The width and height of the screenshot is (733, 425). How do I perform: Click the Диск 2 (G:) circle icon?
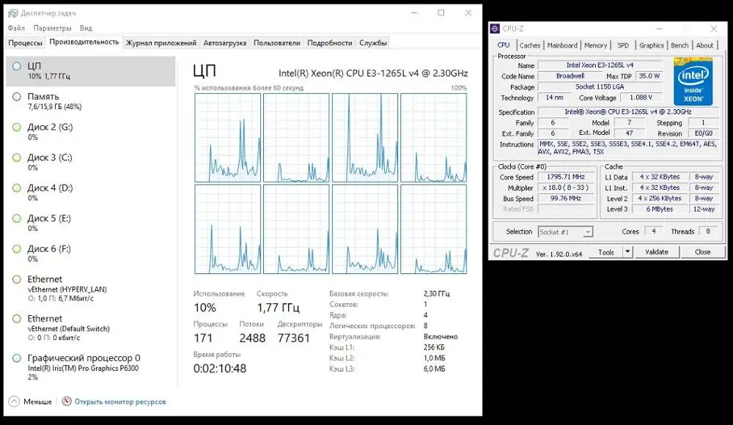pos(17,127)
